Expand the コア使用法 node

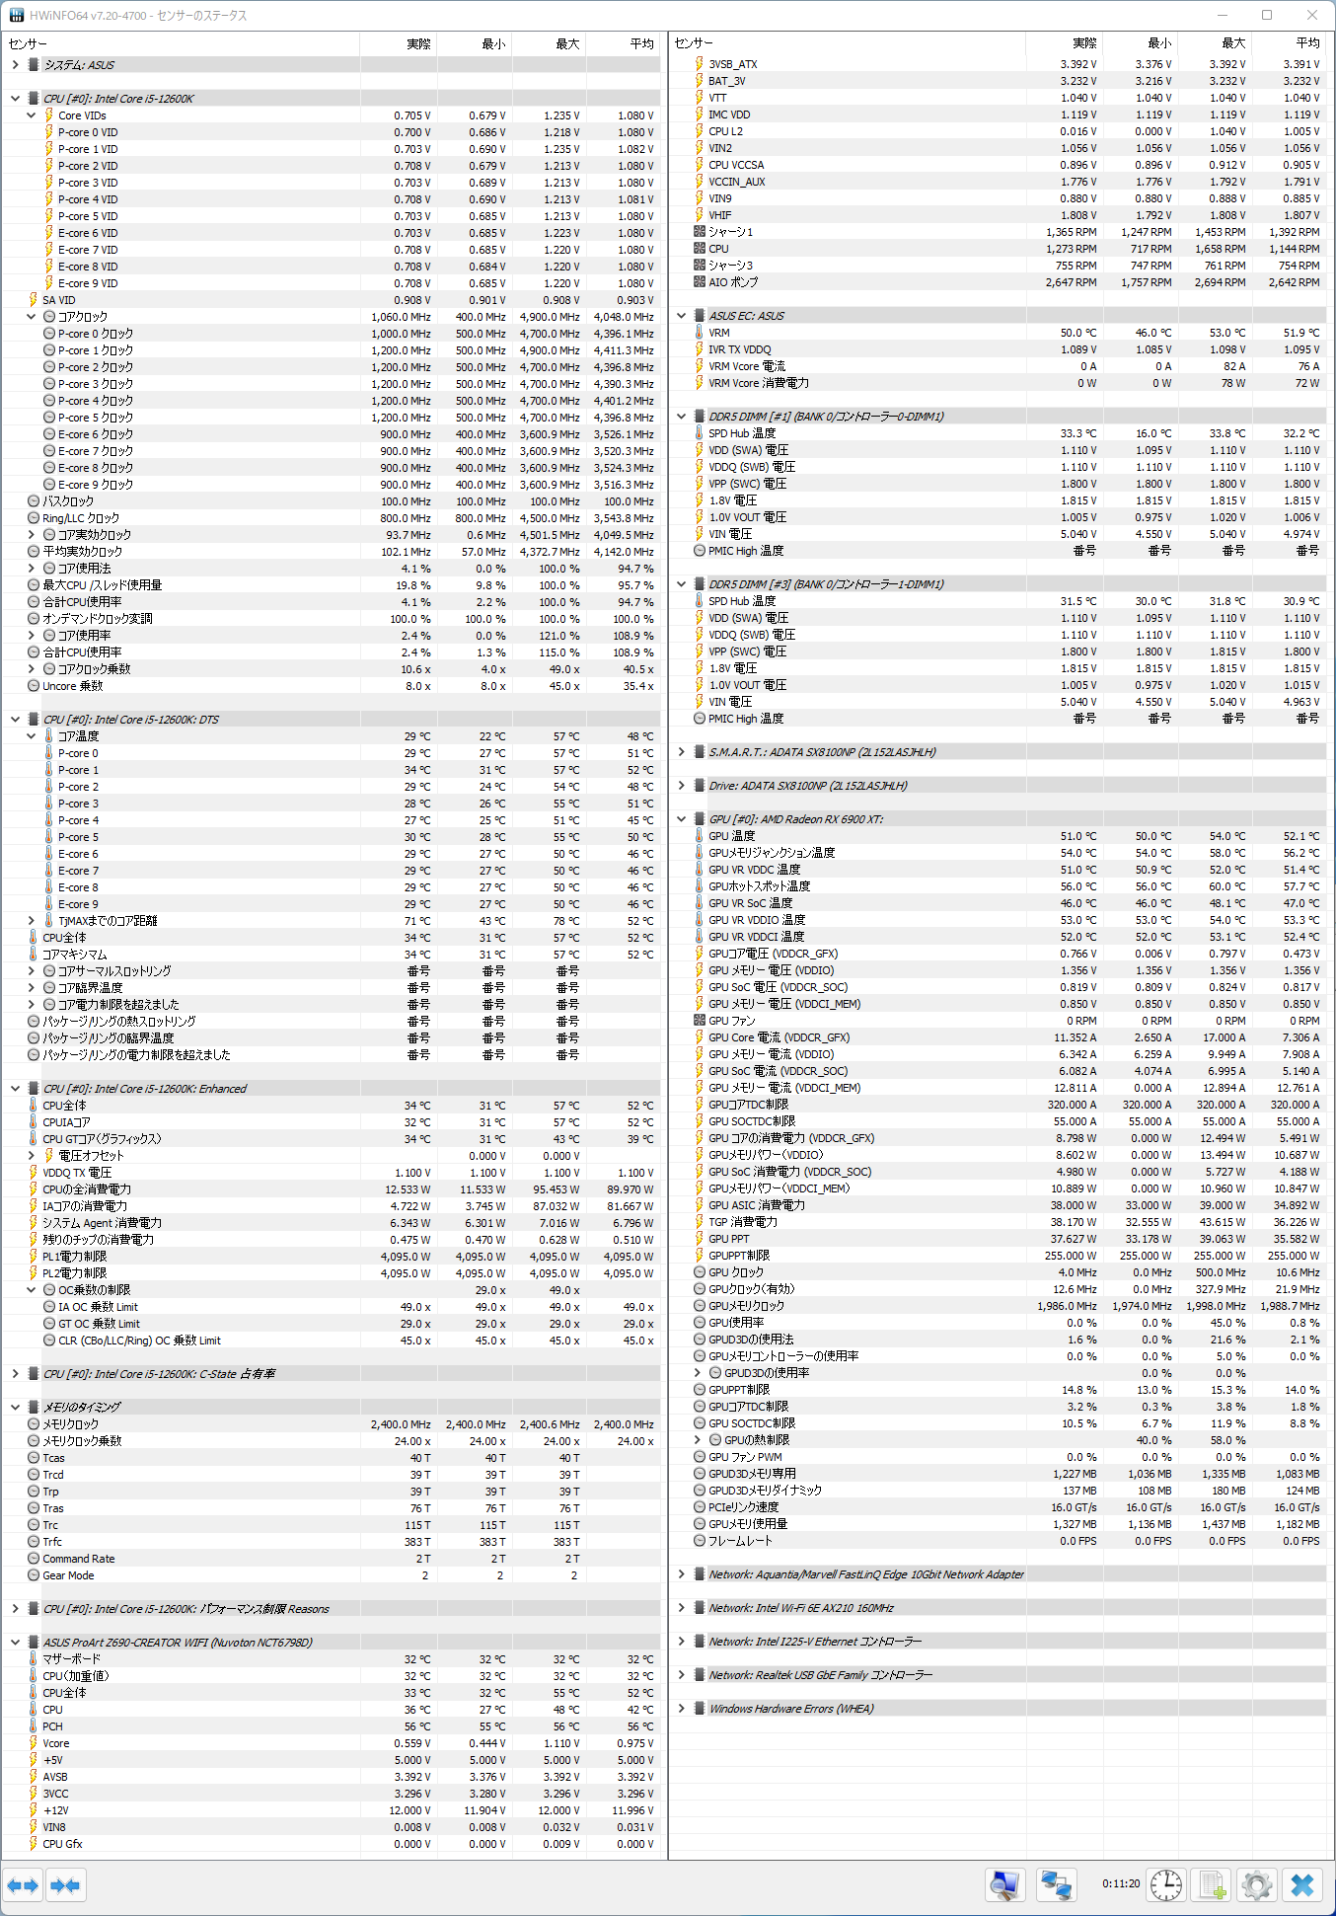pos(31,569)
